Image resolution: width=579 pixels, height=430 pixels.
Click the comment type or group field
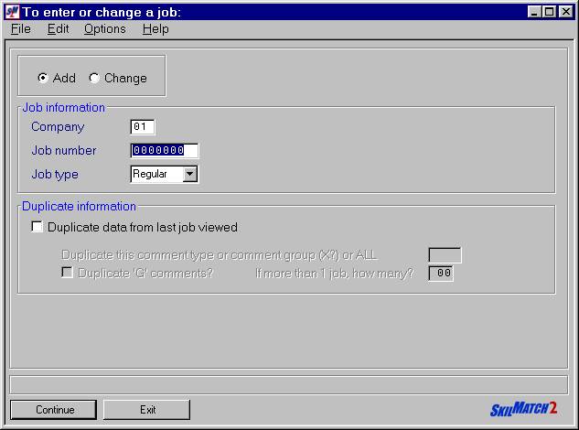click(445, 255)
